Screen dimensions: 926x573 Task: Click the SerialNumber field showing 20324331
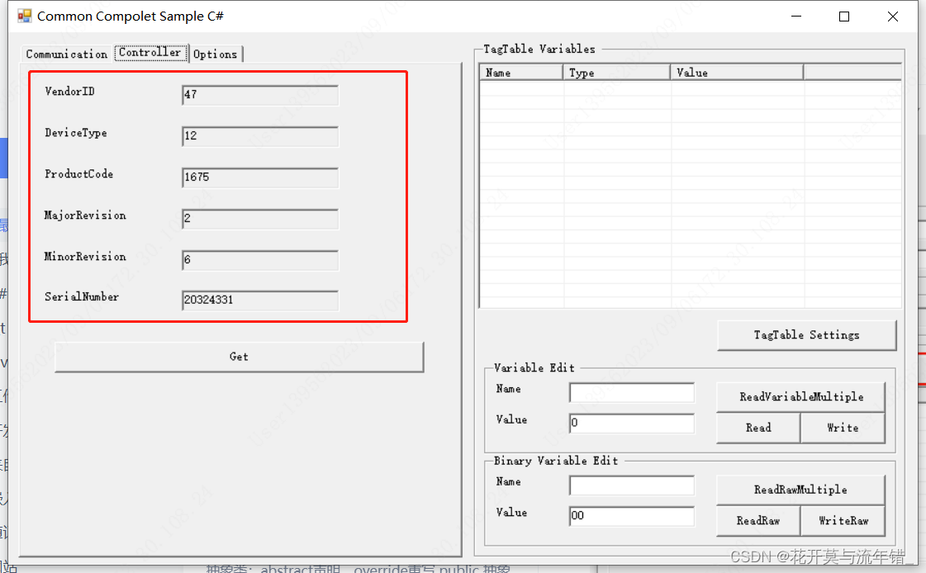click(x=260, y=300)
